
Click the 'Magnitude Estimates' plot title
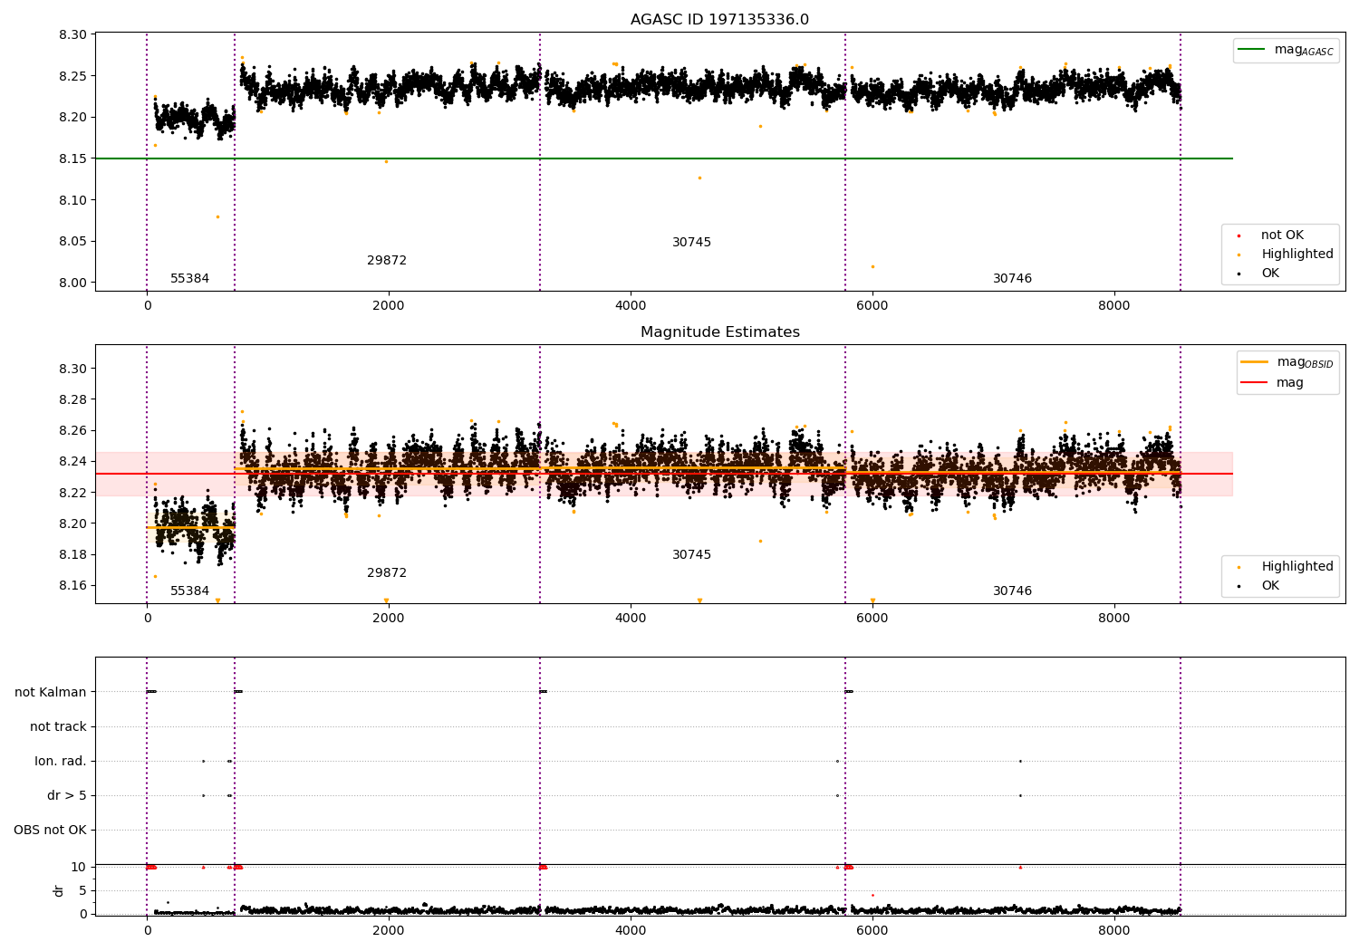point(719,332)
